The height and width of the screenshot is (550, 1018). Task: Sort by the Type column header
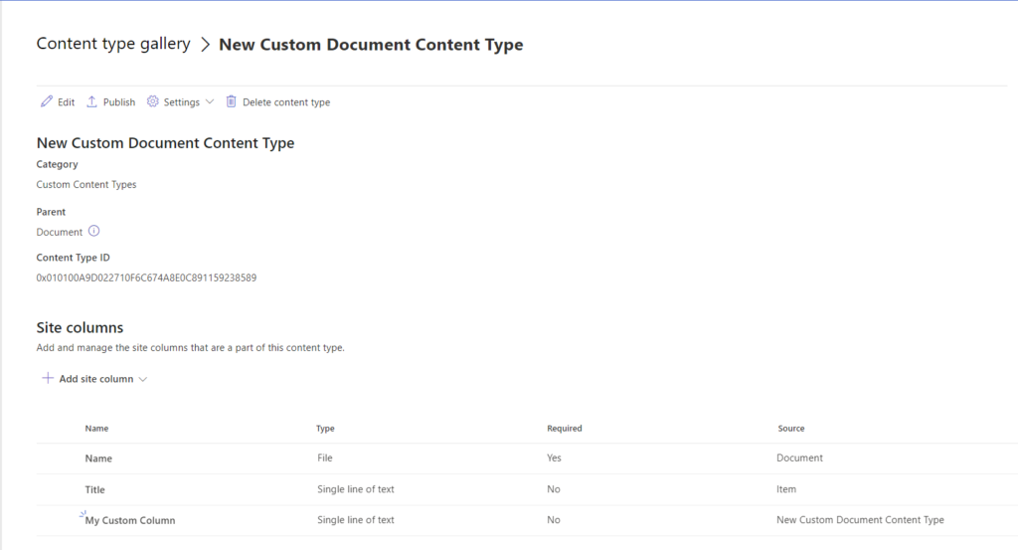(x=325, y=428)
